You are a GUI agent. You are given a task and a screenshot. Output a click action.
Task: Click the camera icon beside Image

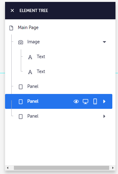(x=21, y=42)
